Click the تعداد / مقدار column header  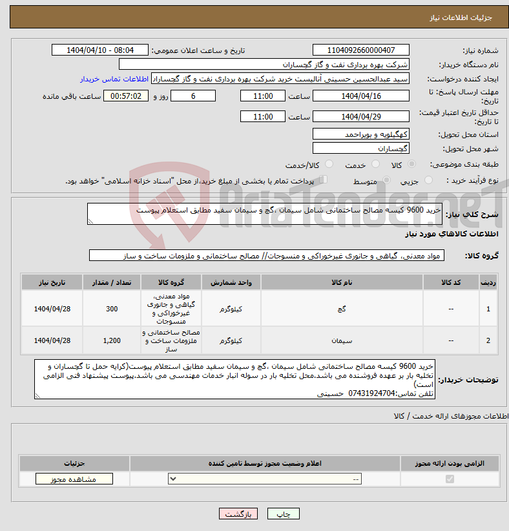[x=112, y=282]
